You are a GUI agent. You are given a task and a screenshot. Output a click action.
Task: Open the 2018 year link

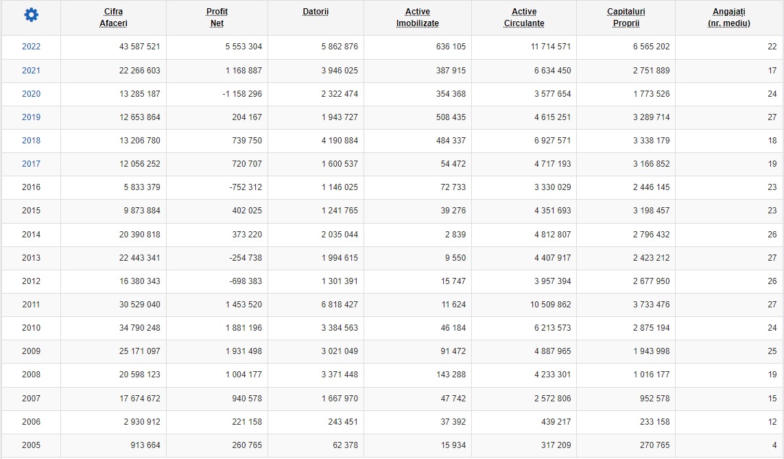point(31,141)
